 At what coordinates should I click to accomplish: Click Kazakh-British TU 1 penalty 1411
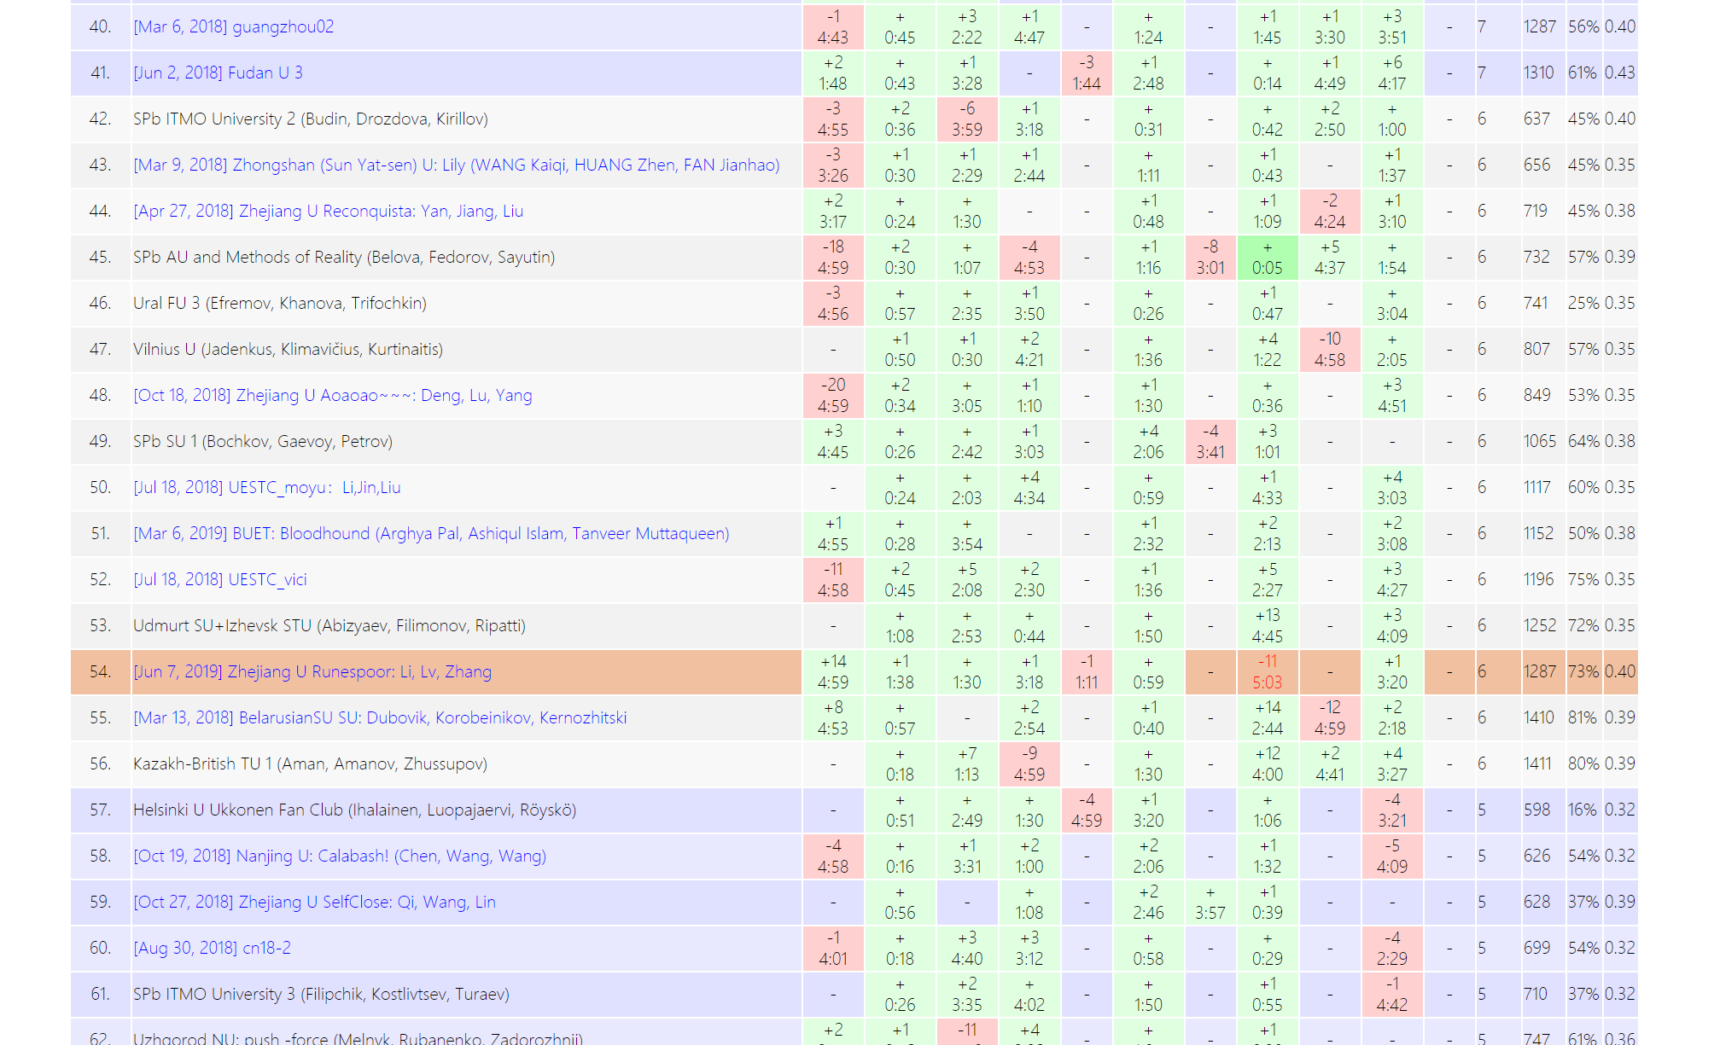point(1538,763)
